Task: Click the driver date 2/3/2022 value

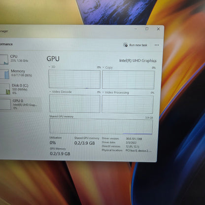Action: coord(131,142)
